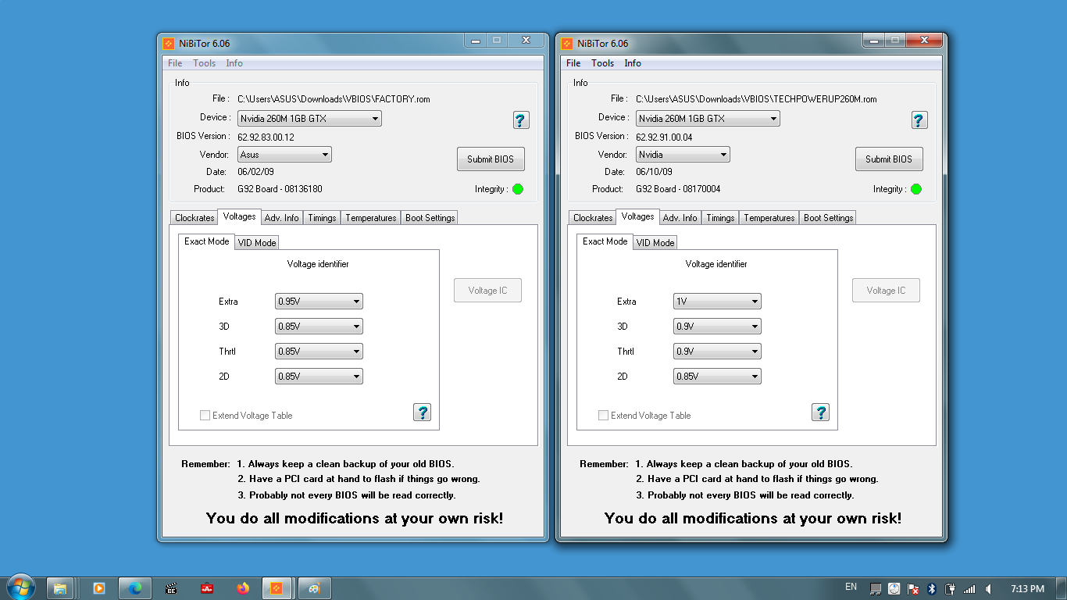
Task: Toggle Extend Voltage Table in FACTORY.rom window
Action: pyautogui.click(x=246, y=416)
